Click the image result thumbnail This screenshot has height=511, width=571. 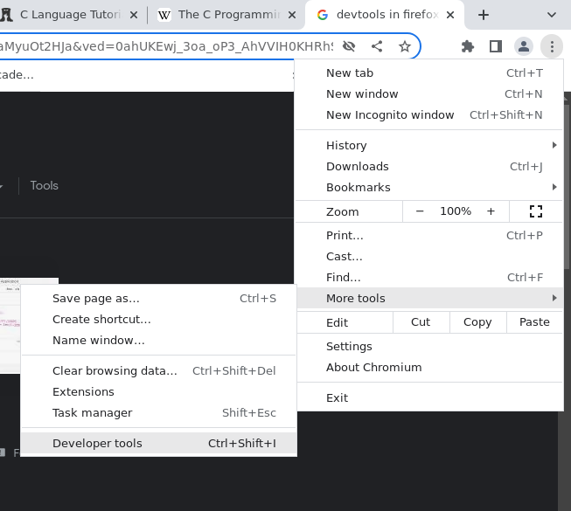click(x=10, y=326)
